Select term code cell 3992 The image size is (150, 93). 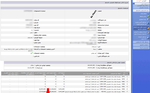[123, 89]
